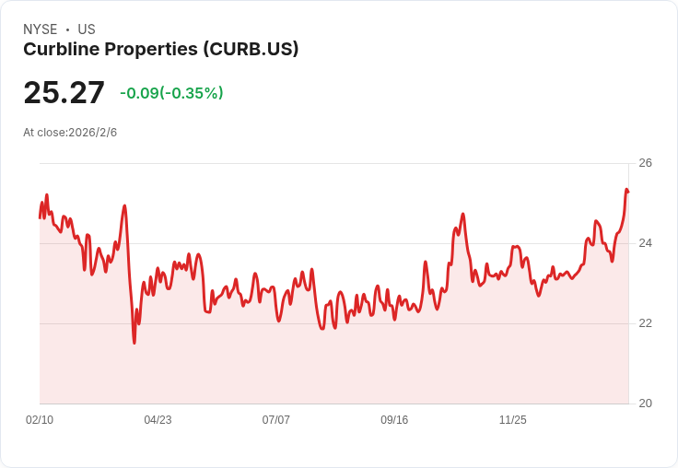
Task: Click the 24 label on the y-axis
Action: coord(645,243)
